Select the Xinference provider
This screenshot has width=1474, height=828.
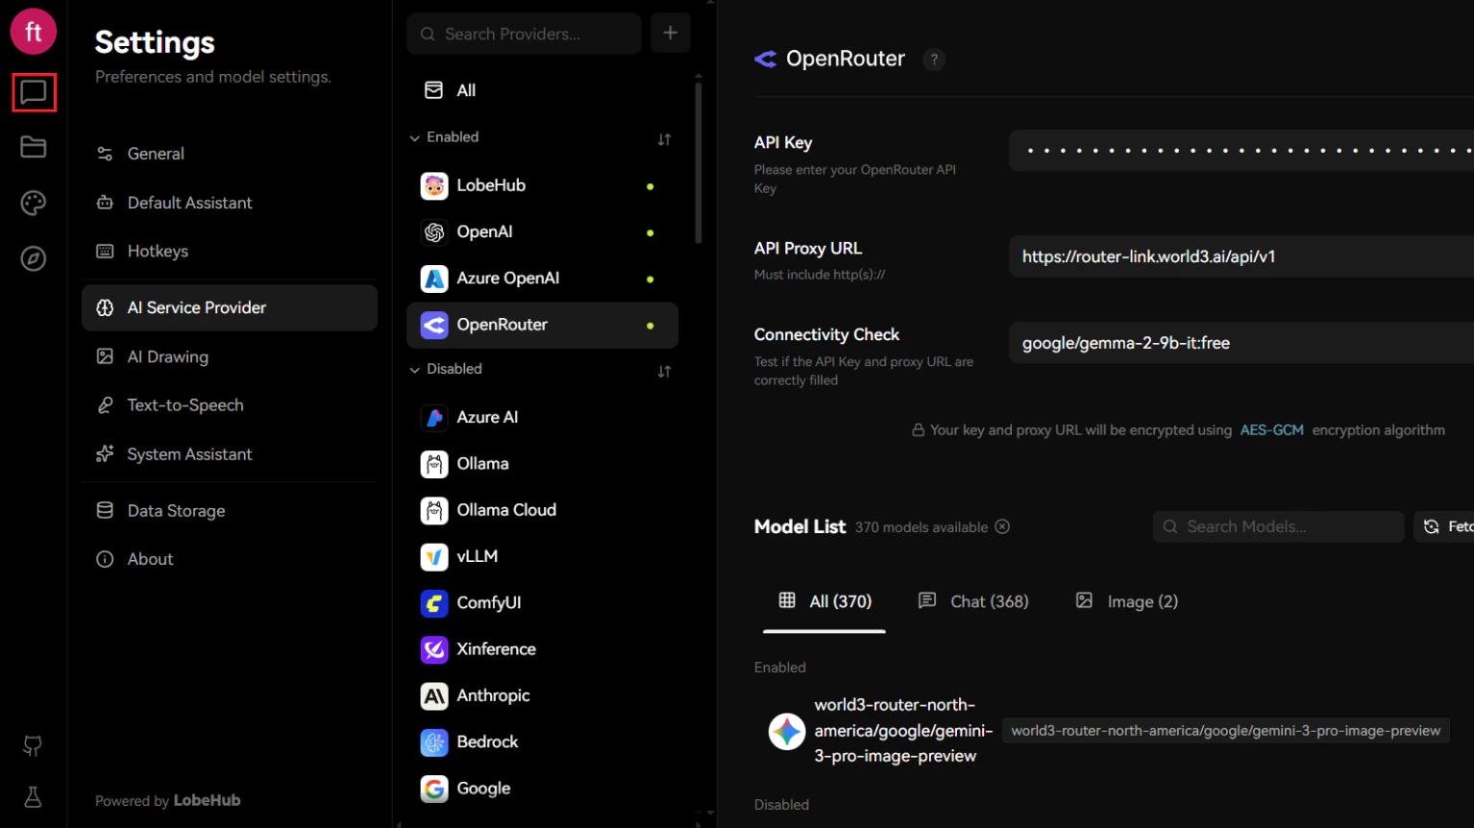pos(542,649)
